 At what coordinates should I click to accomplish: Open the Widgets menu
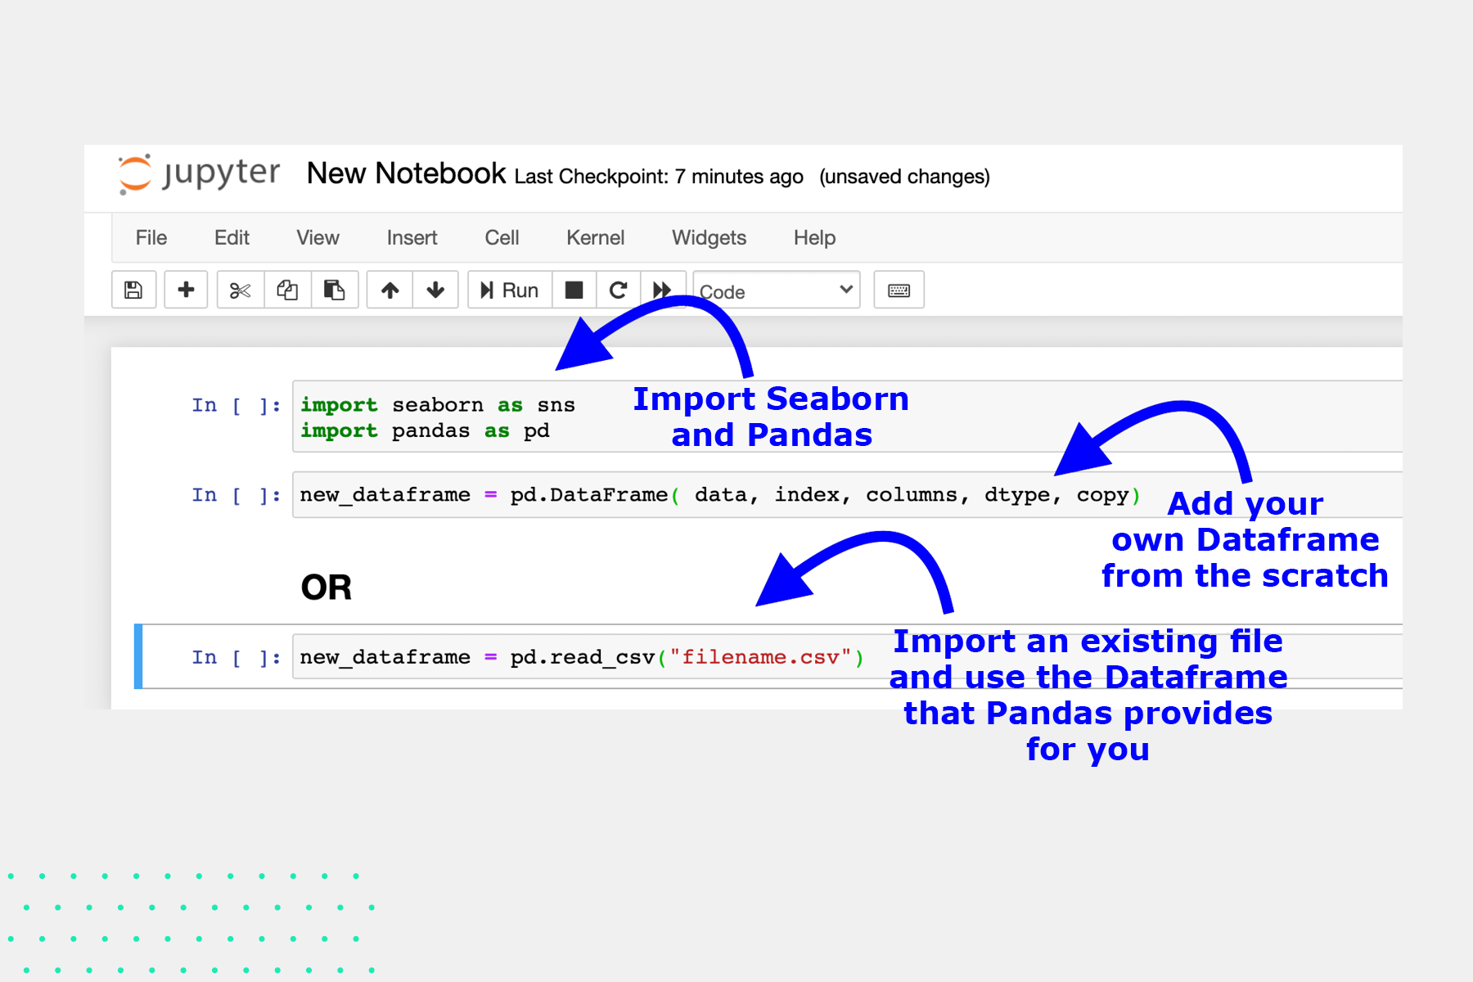click(709, 237)
